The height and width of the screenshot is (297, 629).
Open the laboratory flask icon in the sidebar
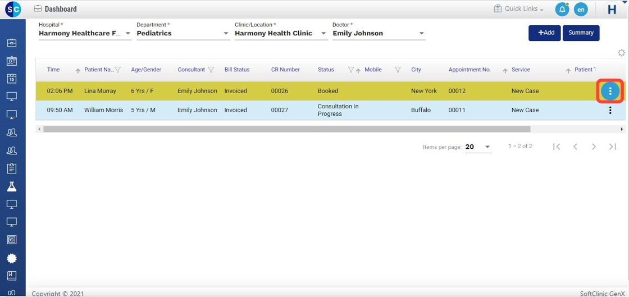coord(12,186)
